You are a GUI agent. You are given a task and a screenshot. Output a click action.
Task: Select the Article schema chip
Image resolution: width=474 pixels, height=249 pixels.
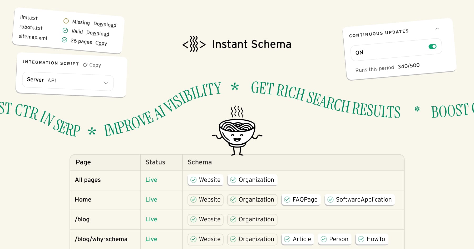(x=298, y=239)
